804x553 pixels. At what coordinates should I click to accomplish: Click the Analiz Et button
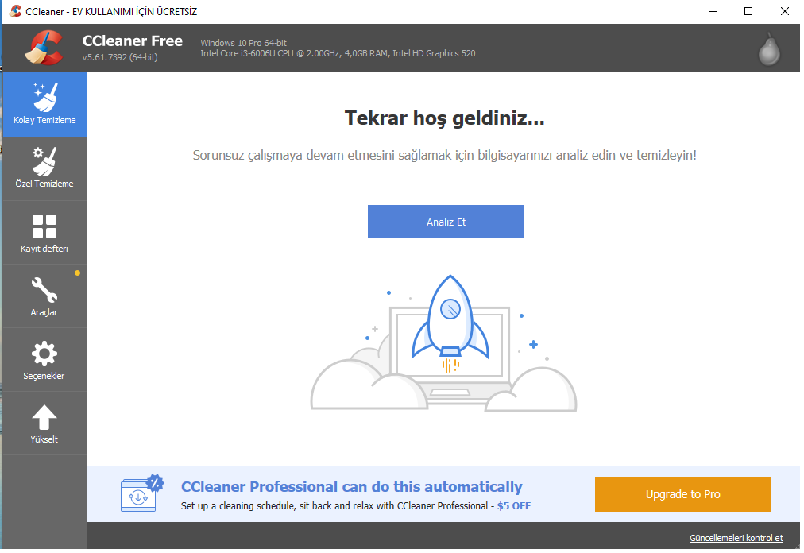pos(446,222)
